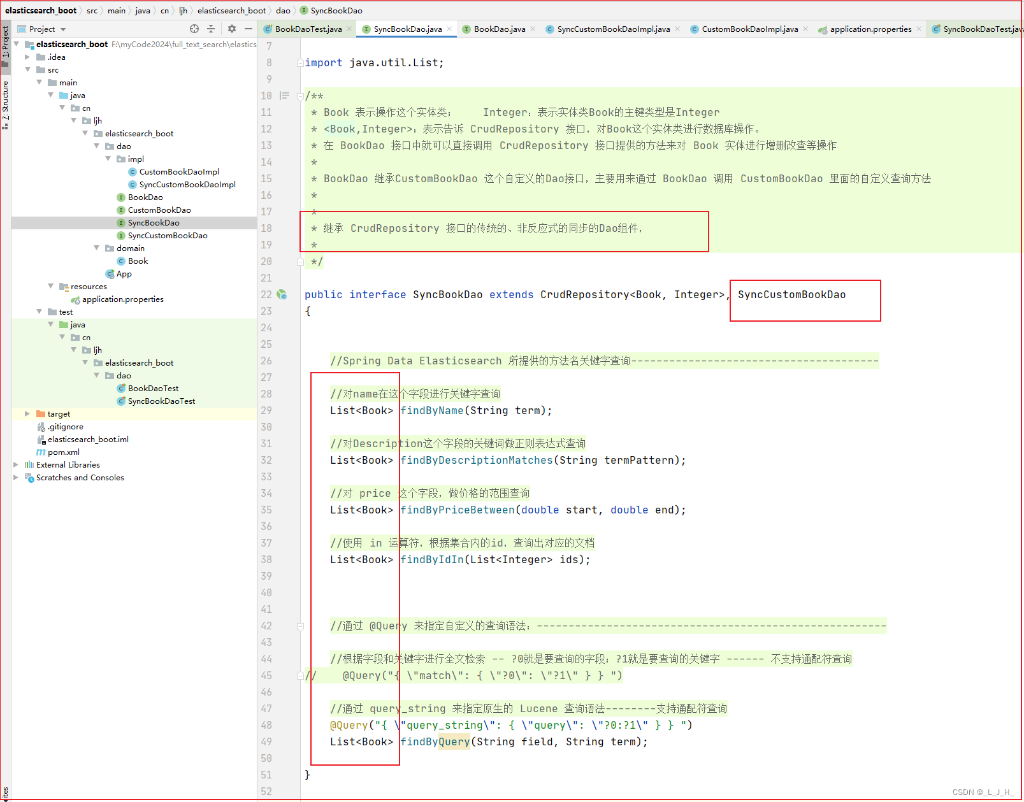Fold the import block on line 8
Viewport: 1024px width, 802px height.
[300, 63]
